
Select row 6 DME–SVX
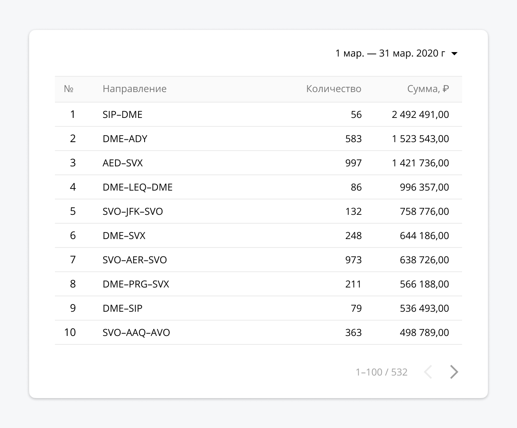point(124,235)
